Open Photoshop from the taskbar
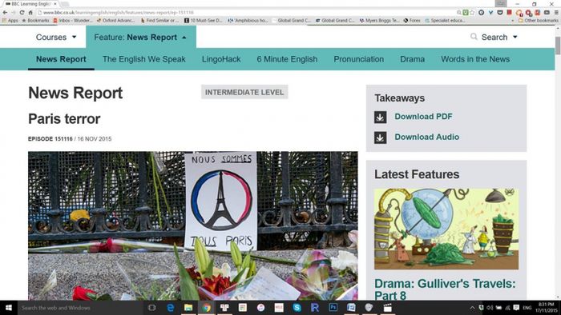Viewport: 561px width, 315px height. point(333,308)
